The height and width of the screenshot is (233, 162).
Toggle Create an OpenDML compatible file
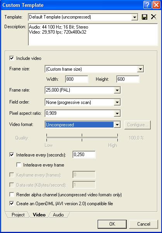(12, 203)
